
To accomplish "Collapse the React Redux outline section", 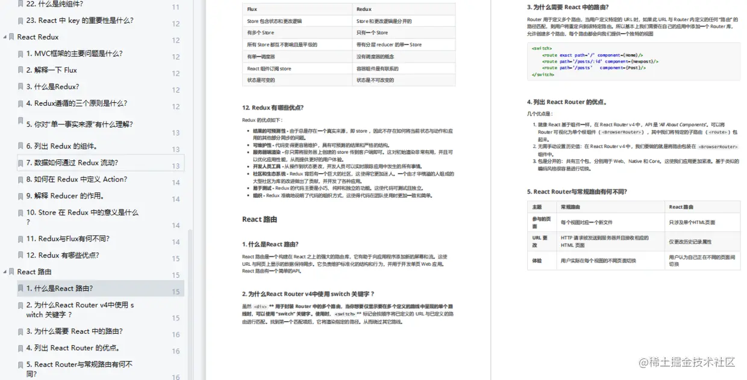I will (5, 37).
